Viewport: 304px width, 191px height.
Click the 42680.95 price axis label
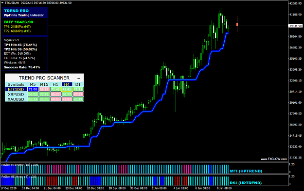pos(295,3)
